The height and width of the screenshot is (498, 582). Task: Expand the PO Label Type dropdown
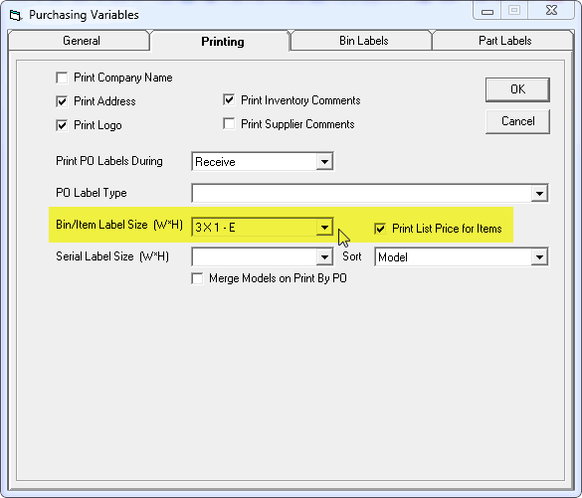click(x=539, y=193)
